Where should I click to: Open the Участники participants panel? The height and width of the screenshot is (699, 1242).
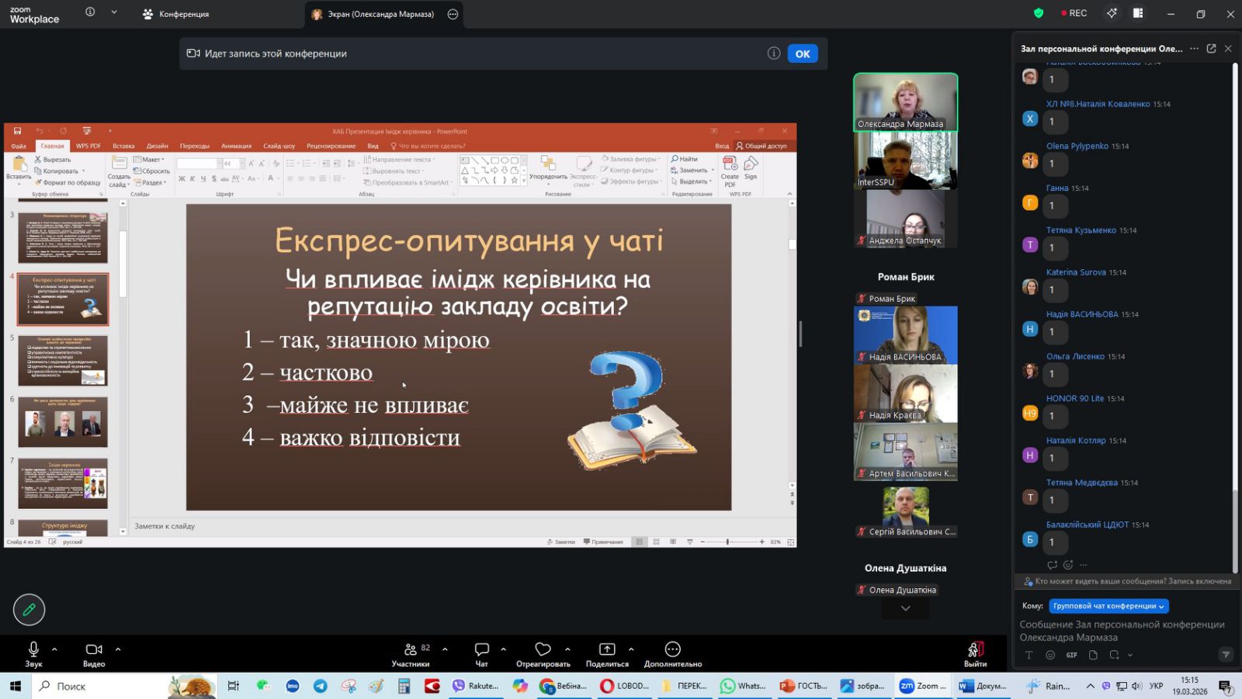click(x=411, y=654)
